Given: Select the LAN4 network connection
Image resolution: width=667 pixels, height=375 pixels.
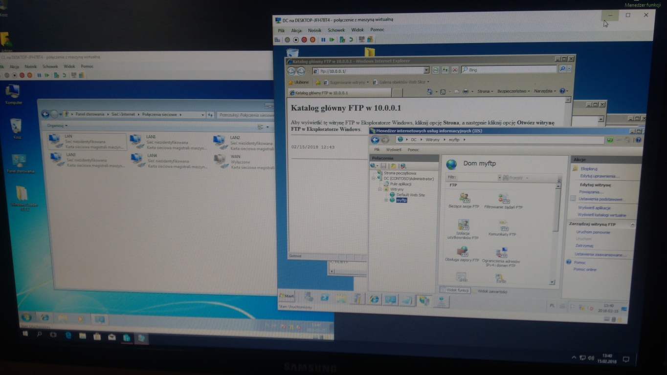Looking at the screenshot, I should tap(168, 160).
